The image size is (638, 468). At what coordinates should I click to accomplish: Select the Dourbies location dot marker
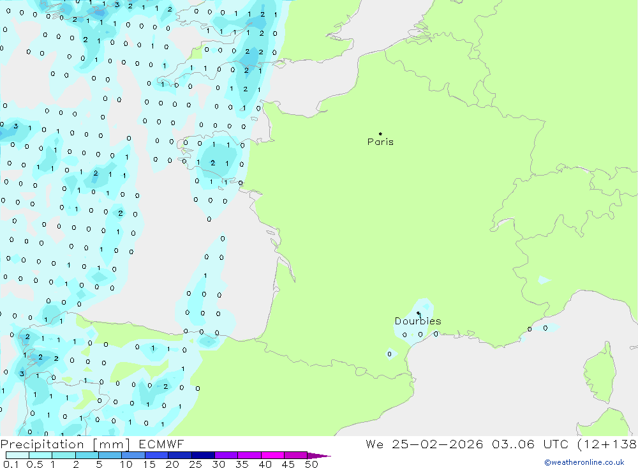click(419, 313)
